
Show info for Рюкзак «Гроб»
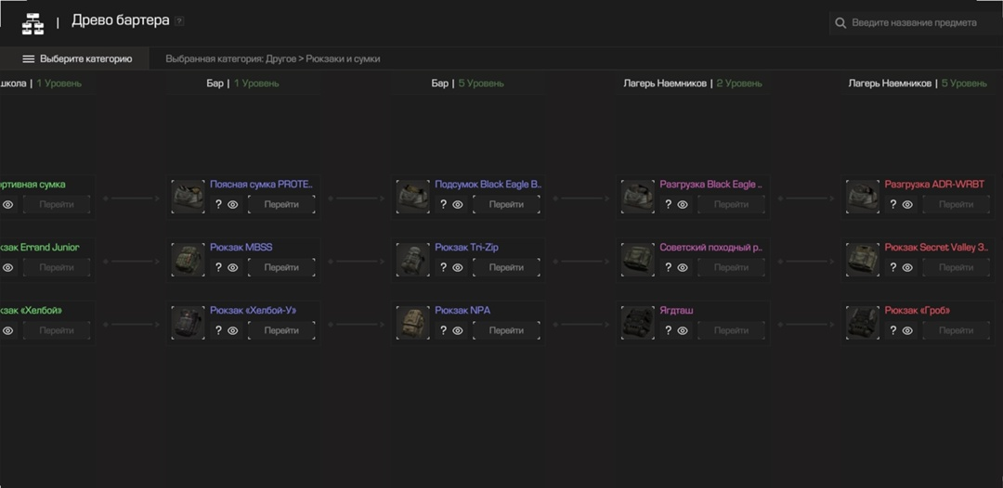click(893, 330)
